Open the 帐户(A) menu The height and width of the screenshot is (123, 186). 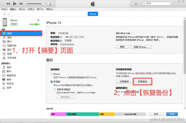40,9
